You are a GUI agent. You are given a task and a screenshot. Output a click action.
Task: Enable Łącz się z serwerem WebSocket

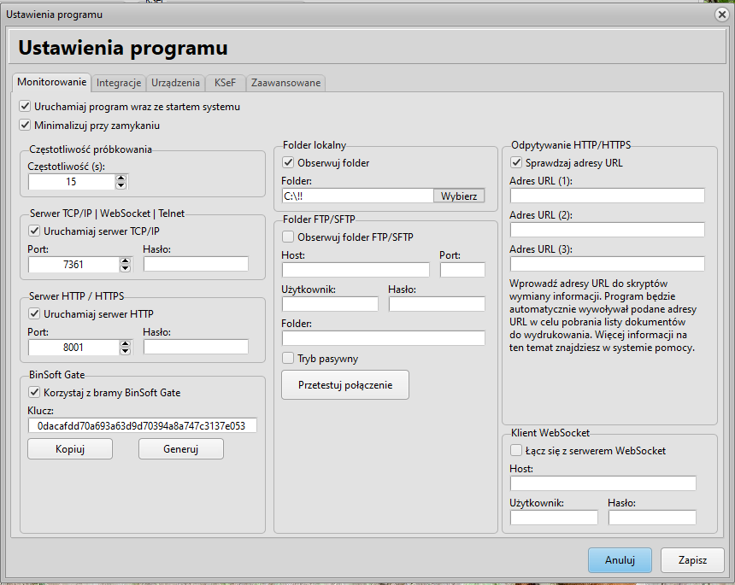coord(516,450)
